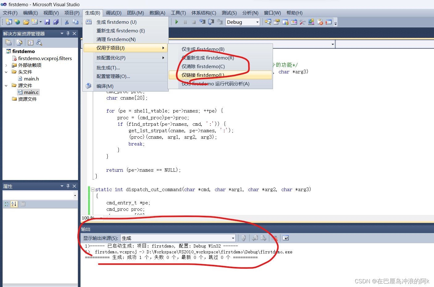Click the Break All pause icon
434x287 pixels.
pyautogui.click(x=185, y=22)
